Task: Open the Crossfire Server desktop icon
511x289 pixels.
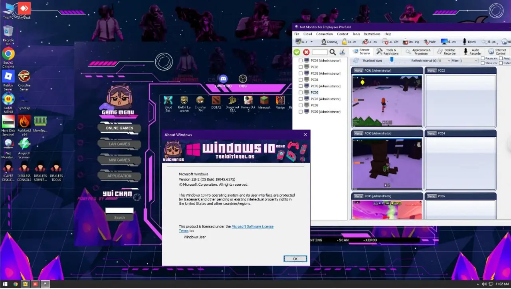Action: [x=24, y=81]
